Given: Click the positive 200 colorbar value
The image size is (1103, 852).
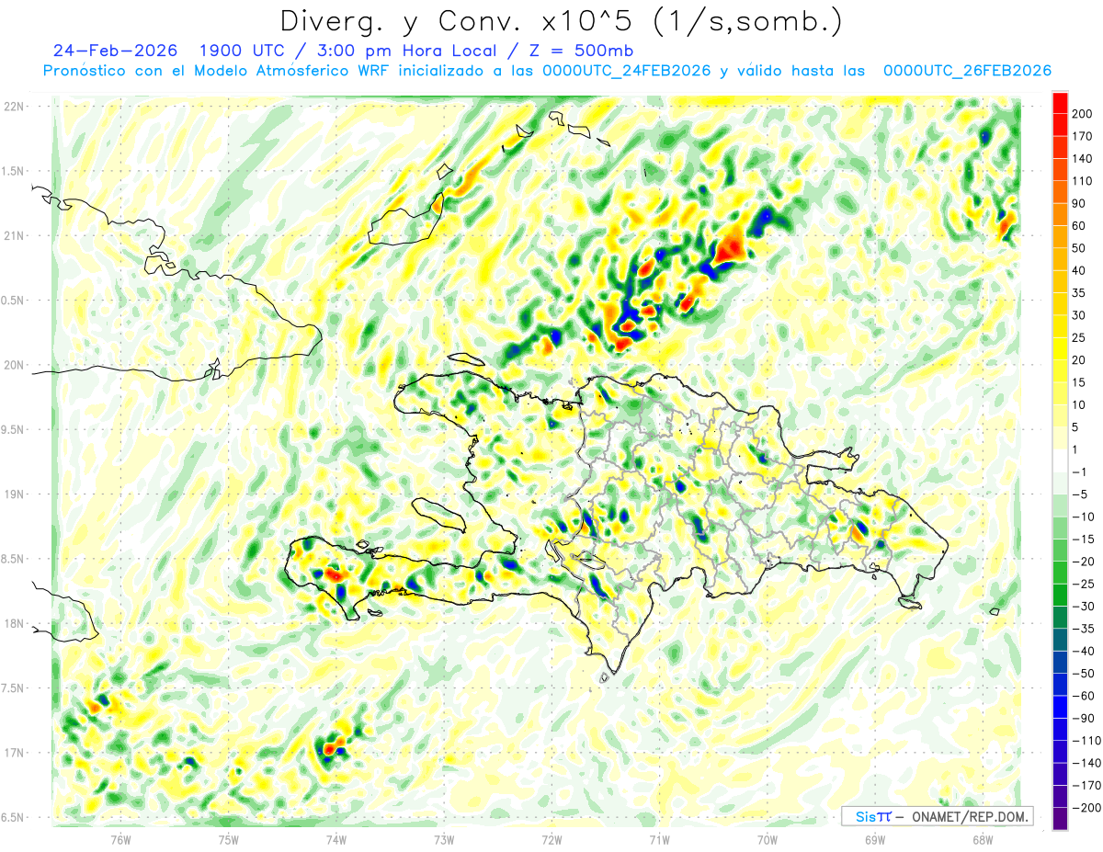Looking at the screenshot, I should pyautogui.click(x=1082, y=114).
